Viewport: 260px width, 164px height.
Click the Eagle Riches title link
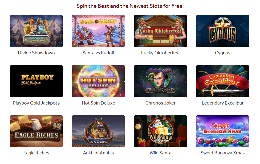[x=36, y=153]
